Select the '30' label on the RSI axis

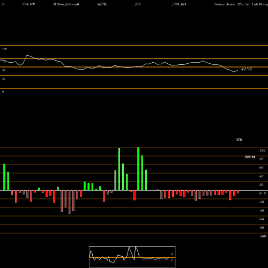(x=4, y=79)
